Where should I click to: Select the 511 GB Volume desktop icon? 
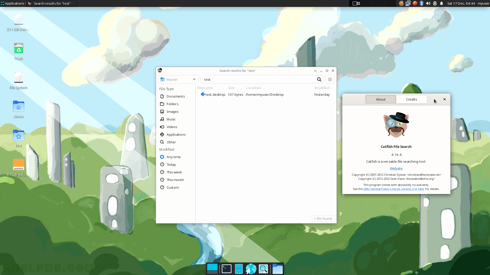[18, 22]
